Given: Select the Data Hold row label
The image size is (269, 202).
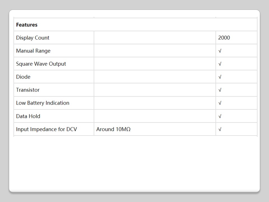Looking at the screenshot, I should click(x=28, y=116).
